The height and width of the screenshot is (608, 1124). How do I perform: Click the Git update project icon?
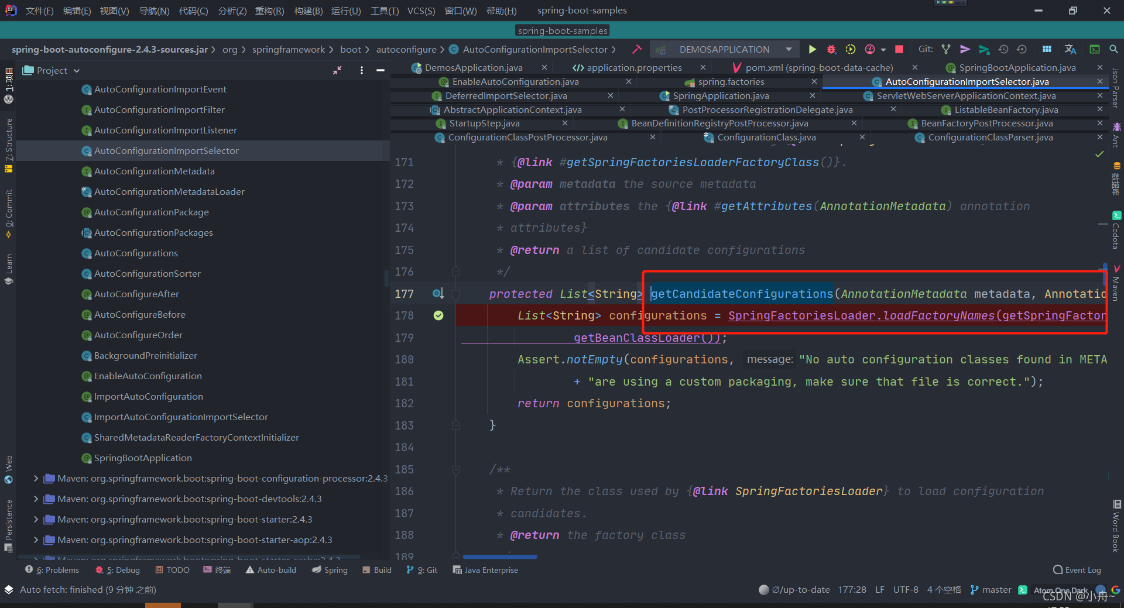pos(945,49)
